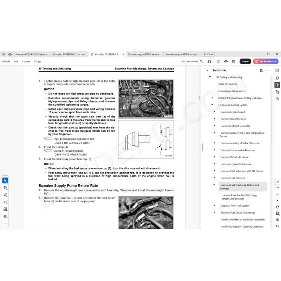Screen dimensions: 281x281
Task: Switch to first Komatsu engine 107E-3 tab
Action: 145,54
